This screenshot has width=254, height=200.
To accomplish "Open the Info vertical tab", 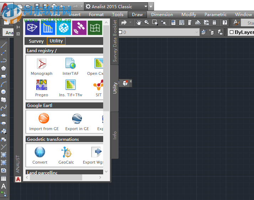I will tap(115, 135).
